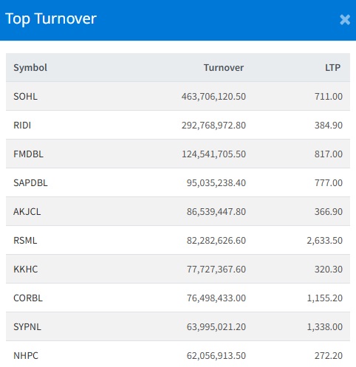Click the Symbol column header
This screenshot has height=367, width=356.
[x=30, y=68]
